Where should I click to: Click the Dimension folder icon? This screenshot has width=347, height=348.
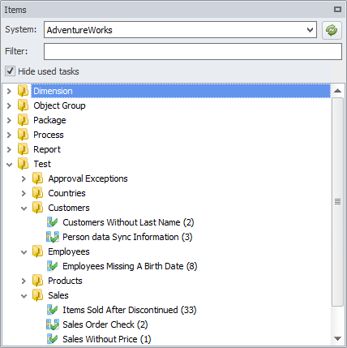click(x=23, y=91)
